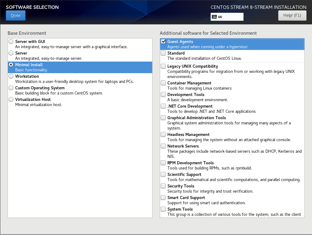
Task: Click the 'Workstation' environment title text
Action: (x=27, y=76)
